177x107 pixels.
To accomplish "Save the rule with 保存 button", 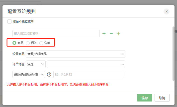I will click(x=145, y=98).
